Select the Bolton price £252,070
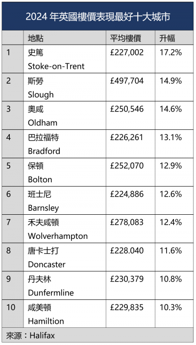 pos(127,166)
